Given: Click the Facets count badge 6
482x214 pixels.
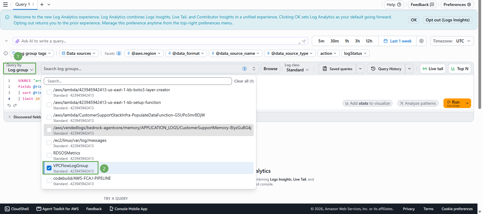Looking at the screenshot, I should click(119, 53).
